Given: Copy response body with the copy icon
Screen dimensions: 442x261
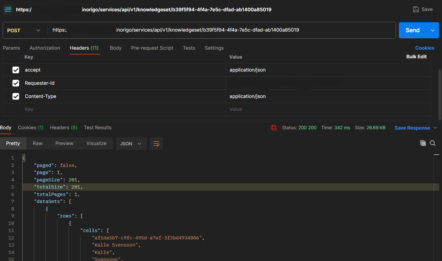Looking at the screenshot, I should 423,143.
